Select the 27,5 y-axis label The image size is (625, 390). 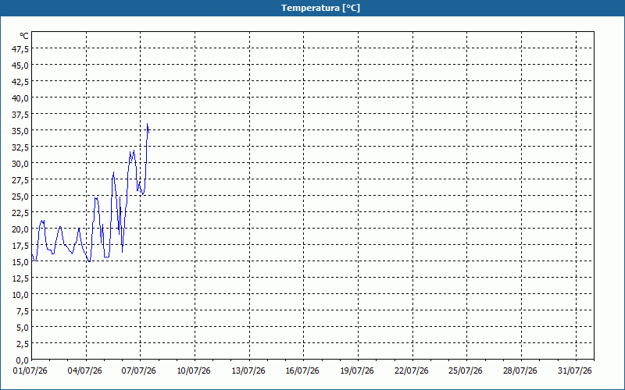click(21, 180)
